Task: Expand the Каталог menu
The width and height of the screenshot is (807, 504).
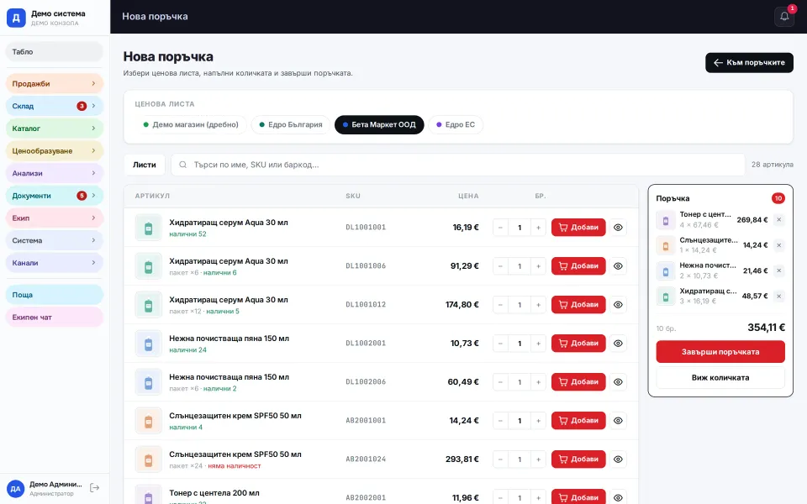Action: (x=55, y=129)
